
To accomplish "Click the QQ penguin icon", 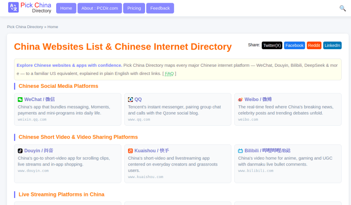I will coord(130,100).
